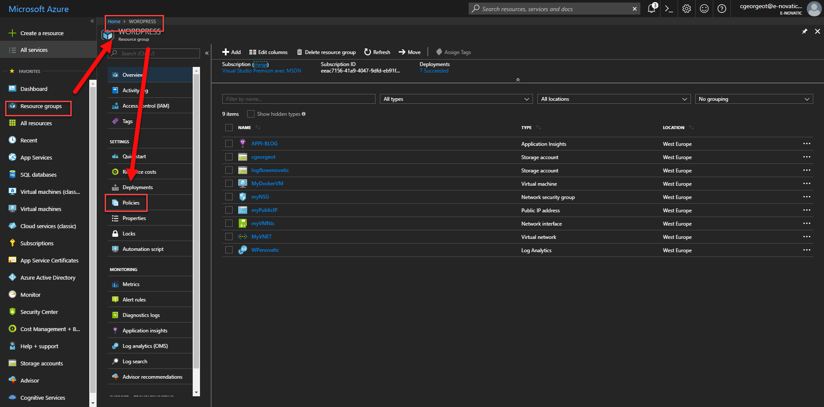Click the Security Center shield icon

pos(12,312)
